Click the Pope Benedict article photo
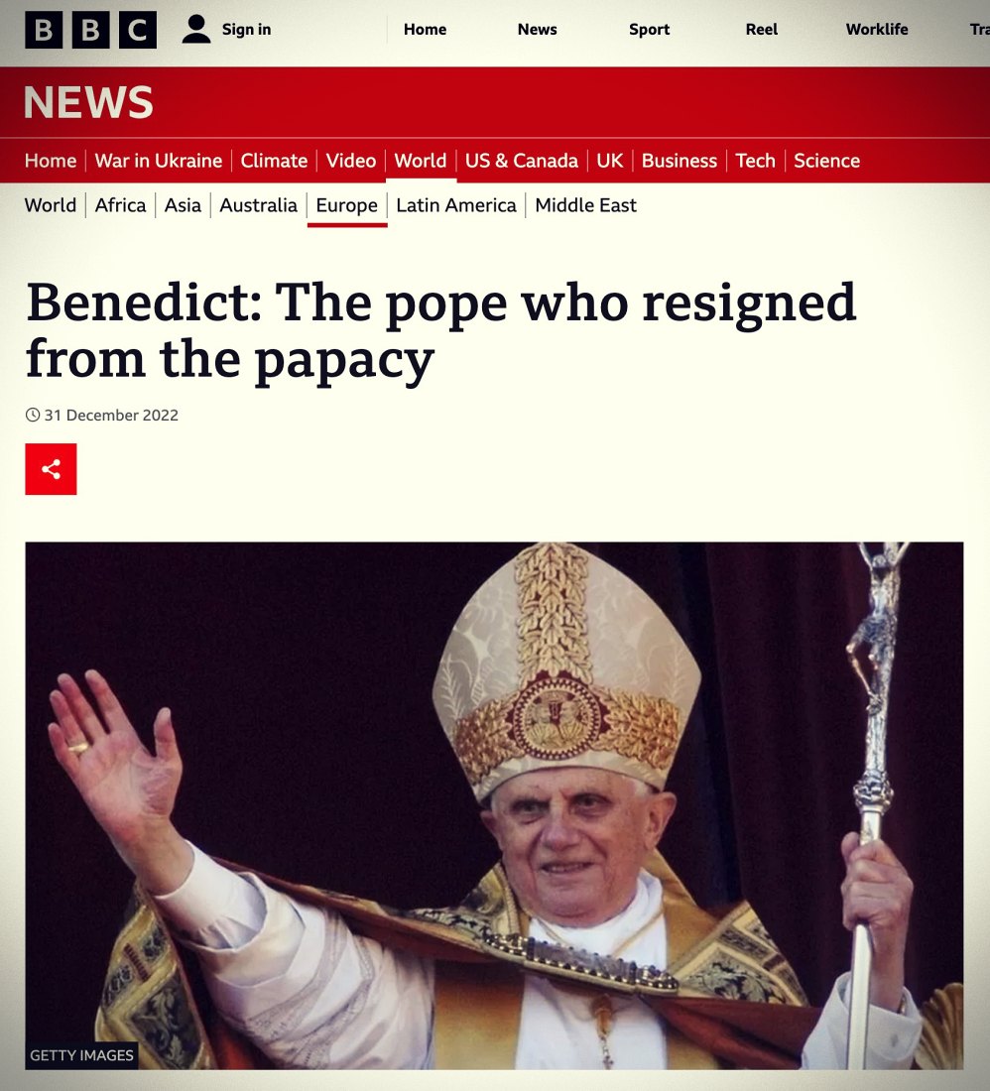 click(494, 805)
